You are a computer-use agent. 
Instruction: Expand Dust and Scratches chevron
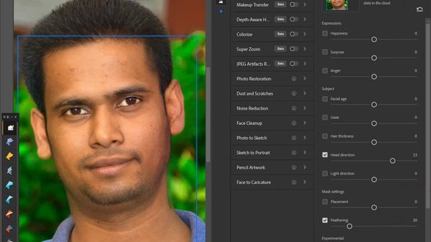(x=305, y=93)
